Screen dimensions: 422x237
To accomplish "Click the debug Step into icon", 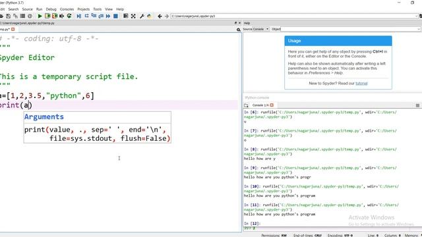I will (x=94, y=16).
